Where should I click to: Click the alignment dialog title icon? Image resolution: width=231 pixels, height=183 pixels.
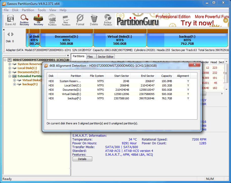(46, 65)
